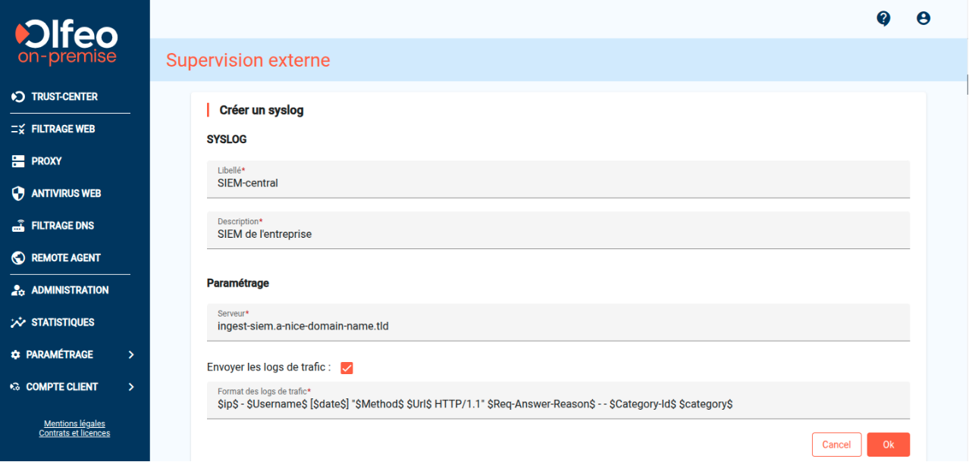Click the Olfeo on-premise logo
Image resolution: width=969 pixels, height=462 pixels.
pyautogui.click(x=67, y=42)
